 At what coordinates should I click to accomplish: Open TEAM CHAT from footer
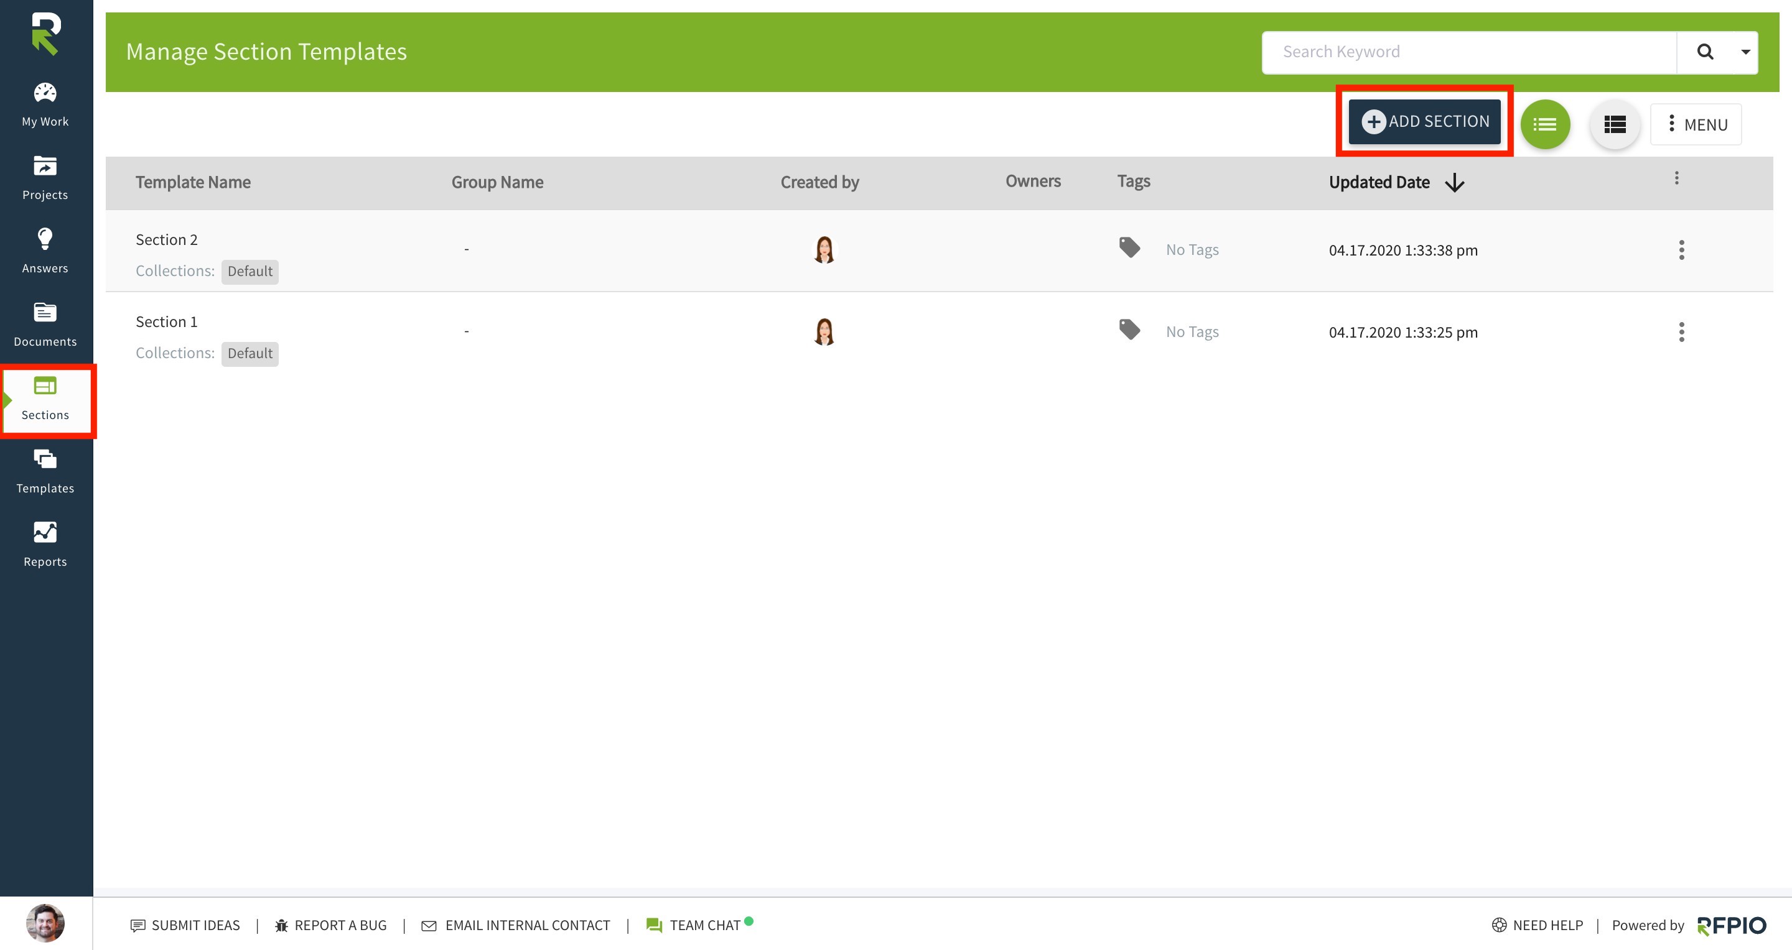click(x=698, y=925)
